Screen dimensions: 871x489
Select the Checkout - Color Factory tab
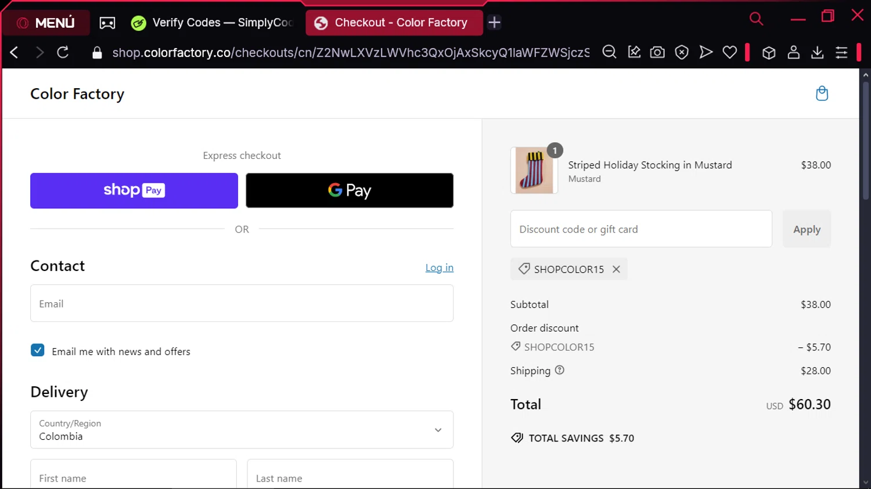394,23
